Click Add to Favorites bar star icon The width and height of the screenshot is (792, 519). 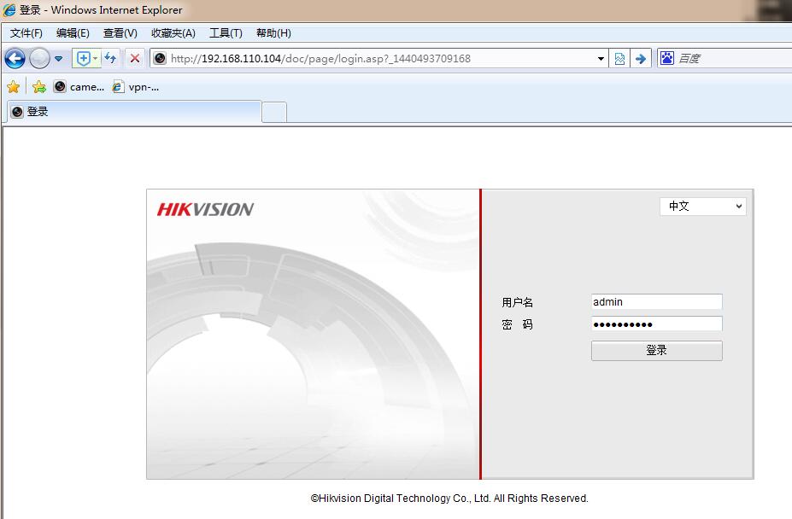(x=39, y=87)
